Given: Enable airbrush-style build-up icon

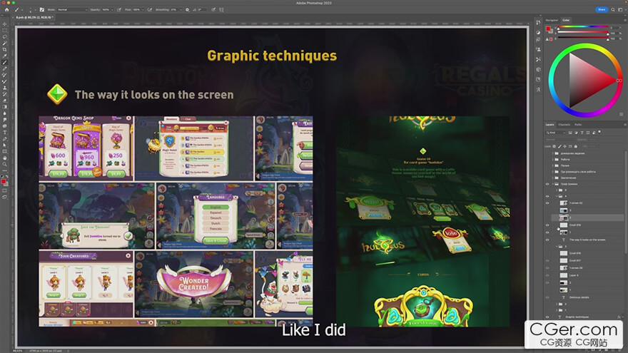Looking at the screenshot, I should (149, 9).
